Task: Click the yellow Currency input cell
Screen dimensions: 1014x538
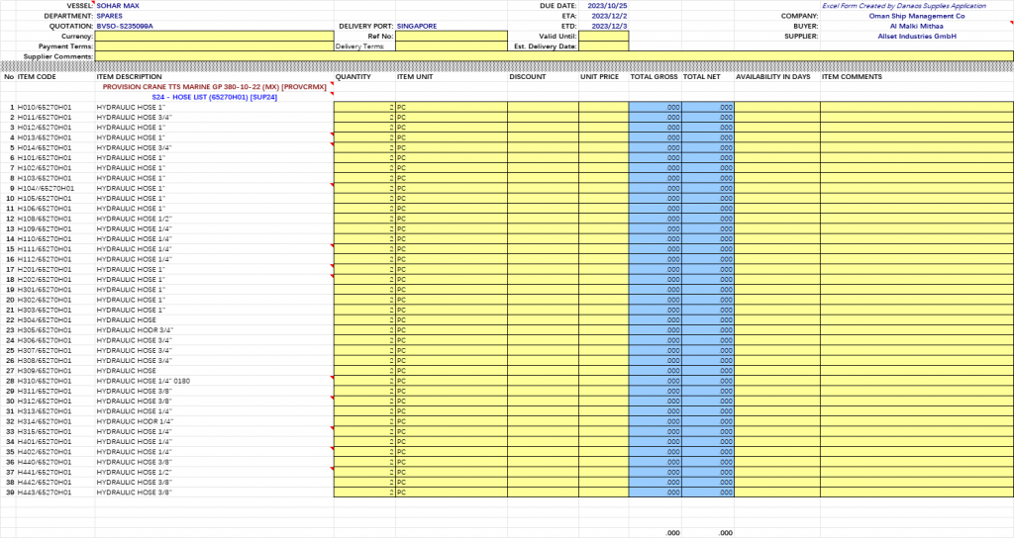Action: (x=214, y=36)
